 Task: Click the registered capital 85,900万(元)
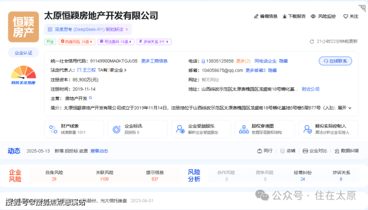86,80
